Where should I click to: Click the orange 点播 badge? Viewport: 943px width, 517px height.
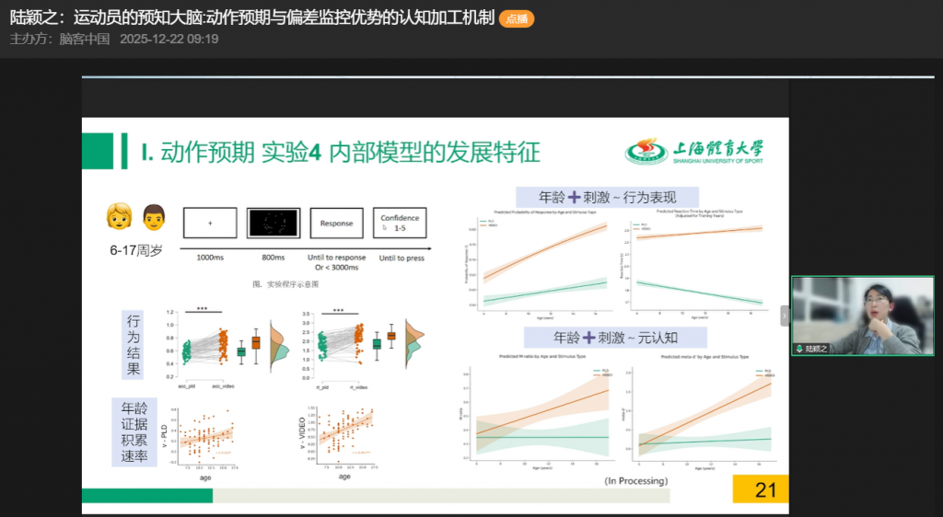coord(516,18)
